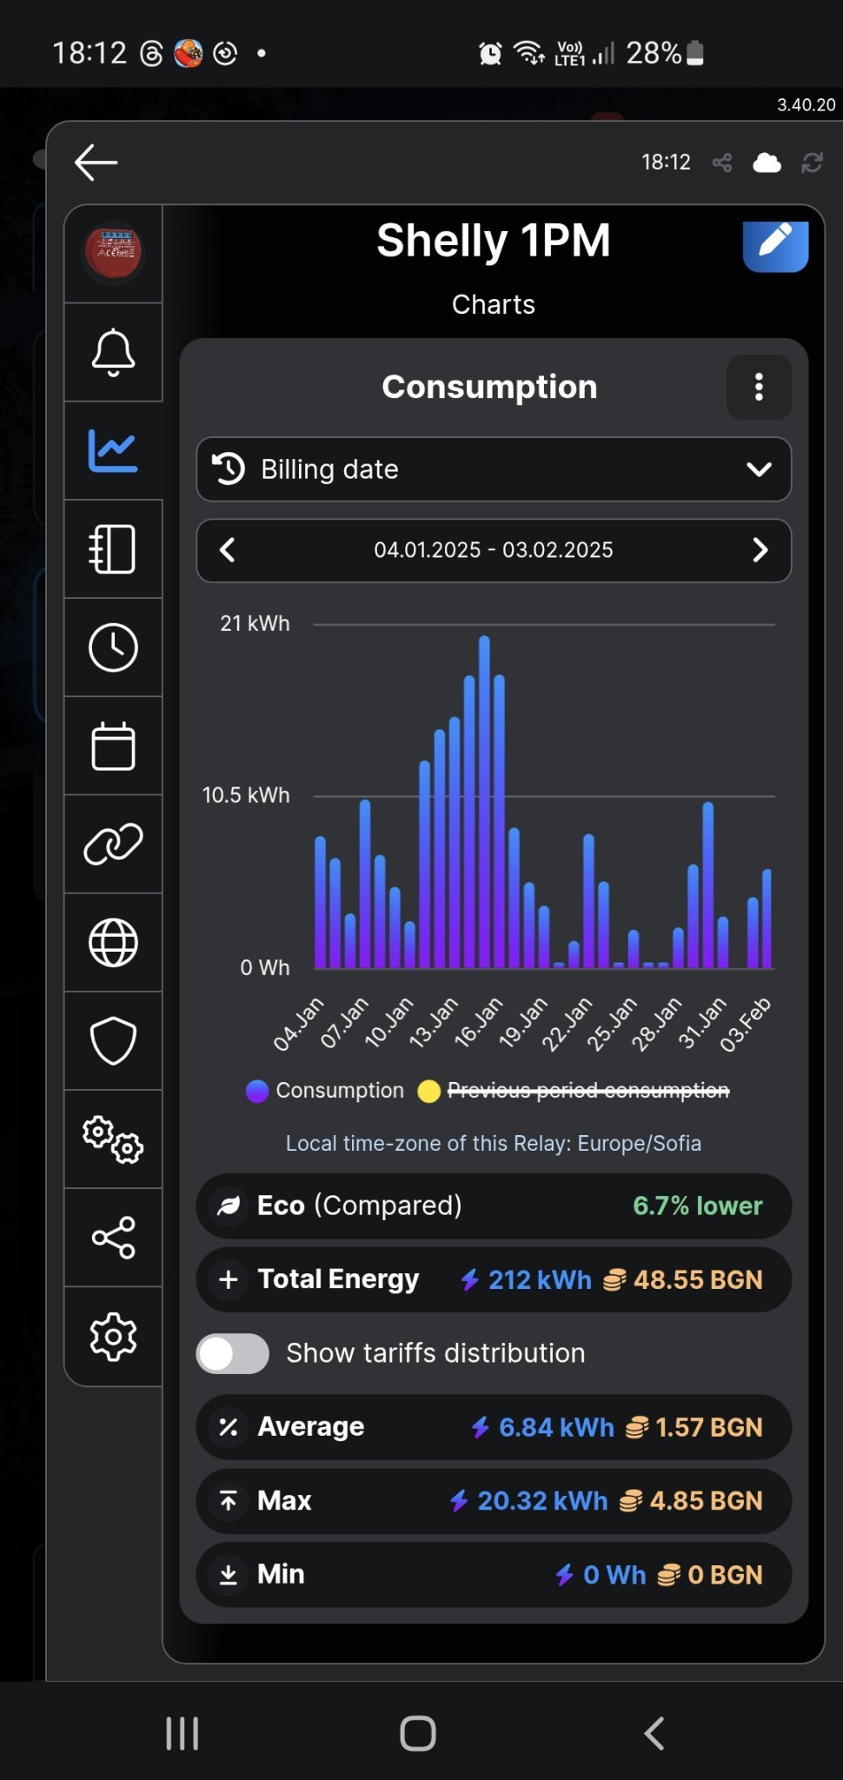Open the shield security icon in sidebar
Viewport: 843px width, 1780px height.
coord(113,1040)
